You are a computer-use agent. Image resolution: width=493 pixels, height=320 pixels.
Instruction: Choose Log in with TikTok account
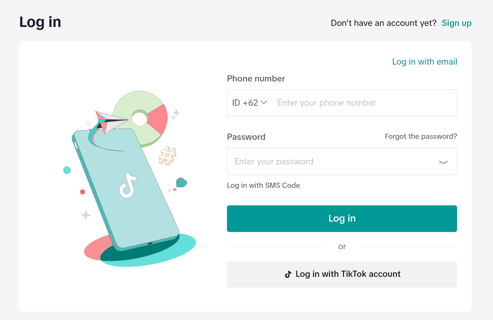pos(342,274)
